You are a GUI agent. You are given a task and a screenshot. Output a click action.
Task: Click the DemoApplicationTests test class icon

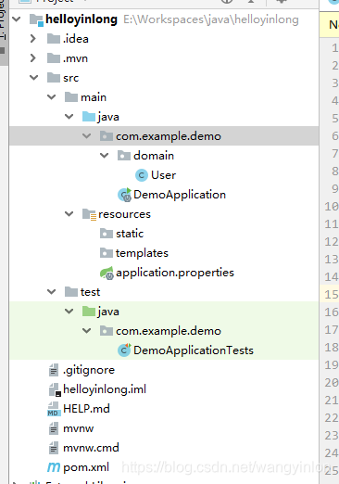point(124,350)
